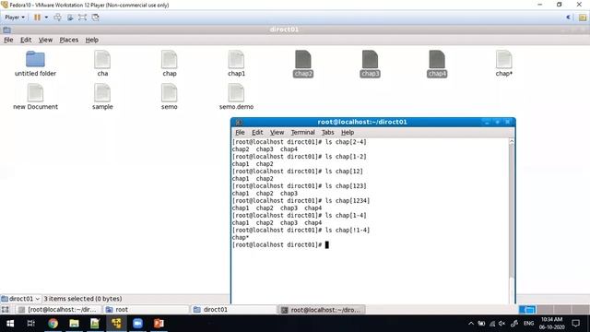Open the diroct01 location dropdown in status bar
Image resolution: width=590 pixels, height=332 pixels.
(20, 299)
